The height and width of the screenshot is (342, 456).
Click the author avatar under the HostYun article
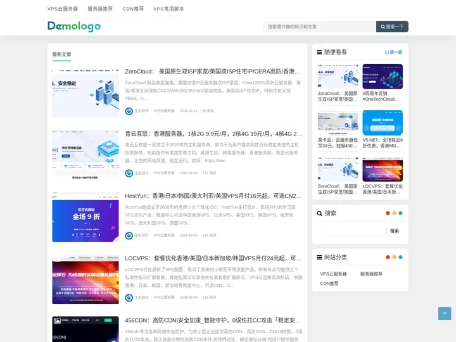[x=129, y=236]
